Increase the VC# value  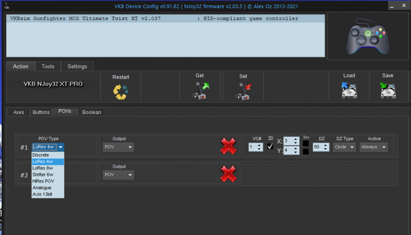click(259, 145)
